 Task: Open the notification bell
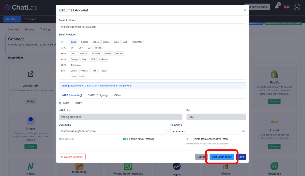[277, 7]
